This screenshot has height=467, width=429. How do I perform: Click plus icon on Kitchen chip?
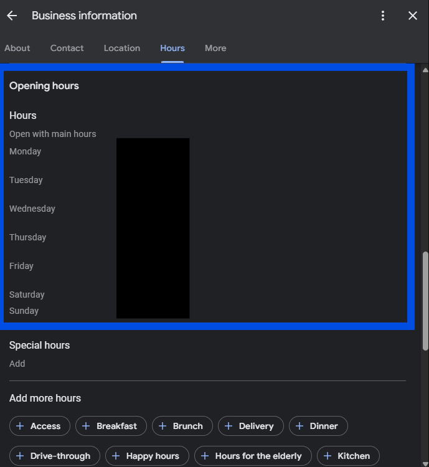click(x=328, y=456)
